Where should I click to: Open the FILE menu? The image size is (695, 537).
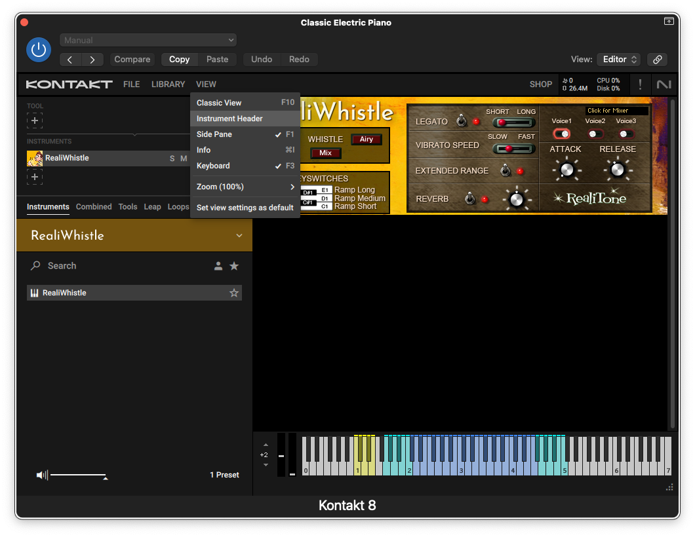coord(132,84)
